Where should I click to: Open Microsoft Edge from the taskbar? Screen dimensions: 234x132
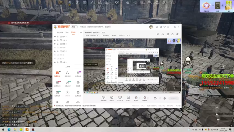(x=9, y=129)
